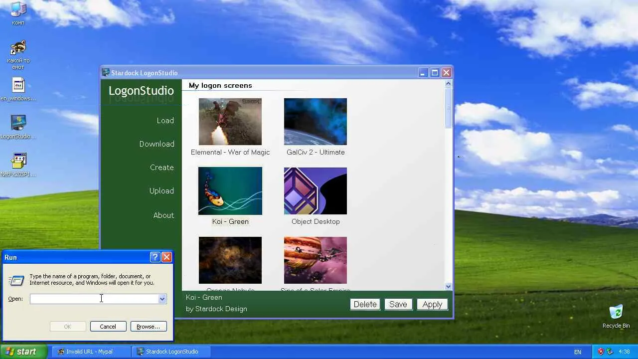Click the EN language indicator in taskbar
The image size is (638, 359).
pyautogui.click(x=578, y=352)
